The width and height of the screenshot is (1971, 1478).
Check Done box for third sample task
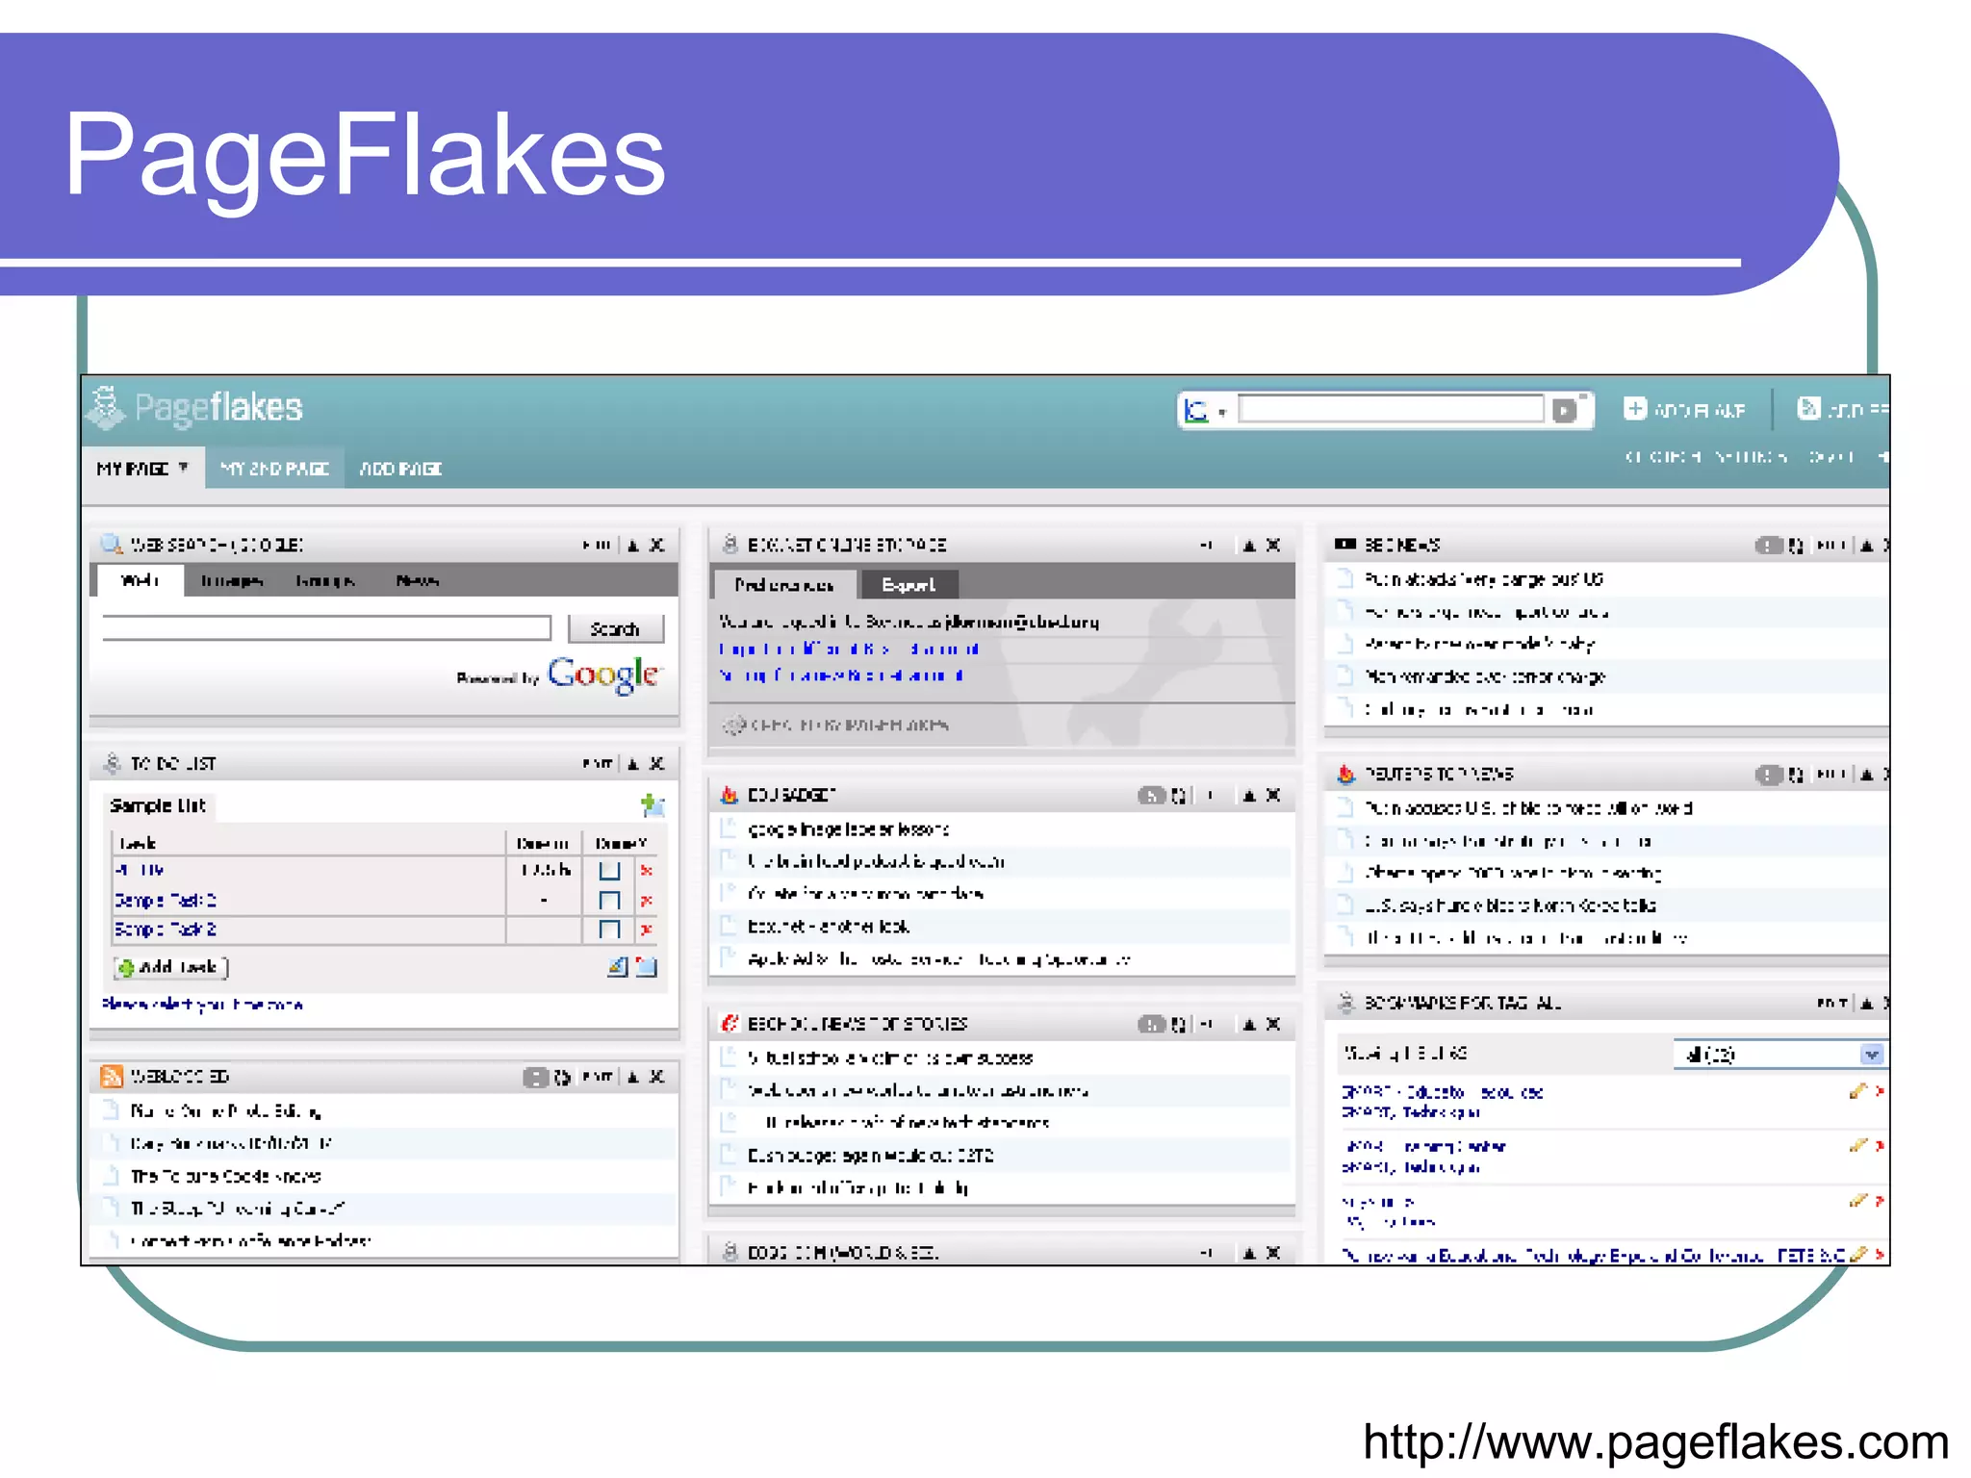609,930
